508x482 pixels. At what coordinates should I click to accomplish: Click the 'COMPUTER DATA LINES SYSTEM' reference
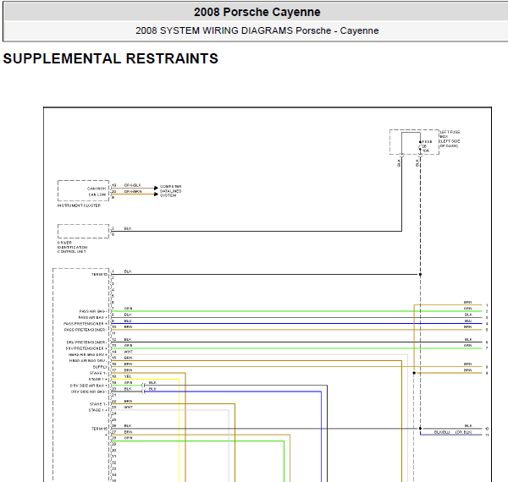[170, 191]
